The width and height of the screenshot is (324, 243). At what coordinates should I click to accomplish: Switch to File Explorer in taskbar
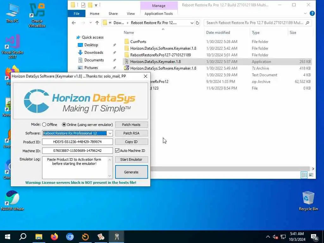(x=39, y=237)
